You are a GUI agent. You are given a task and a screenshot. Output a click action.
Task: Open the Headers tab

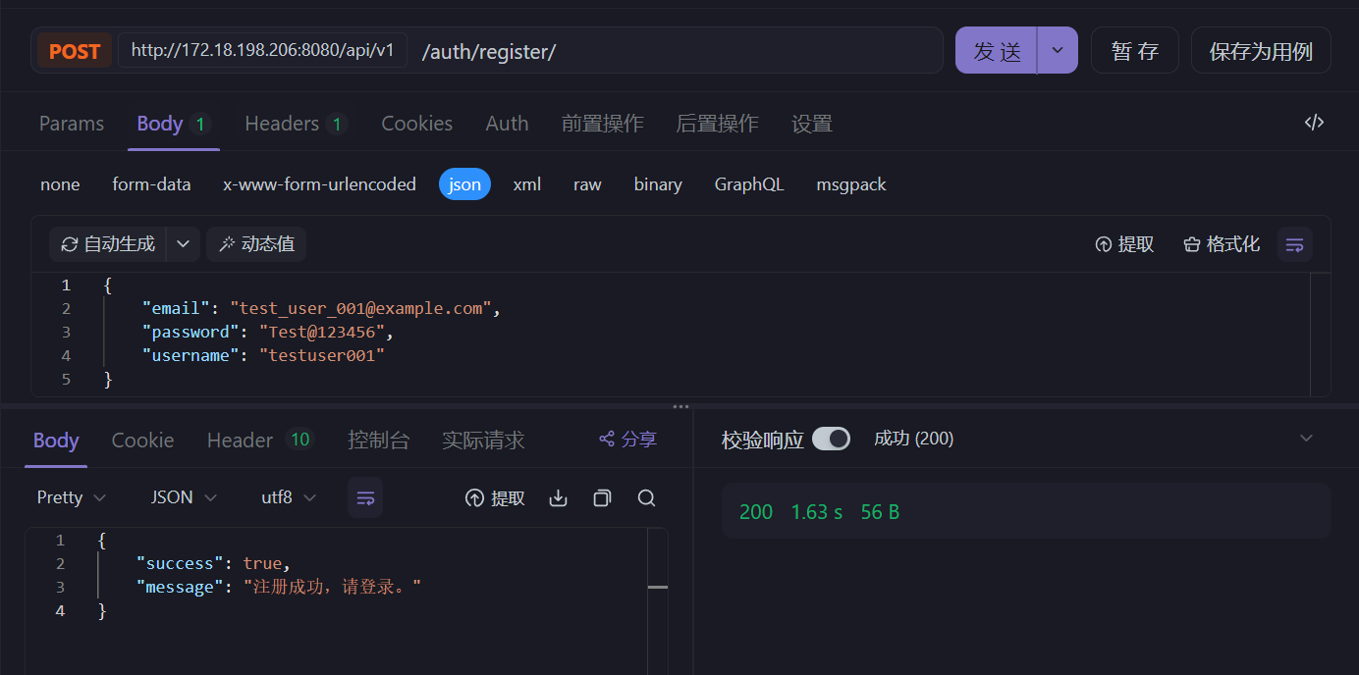[296, 123]
